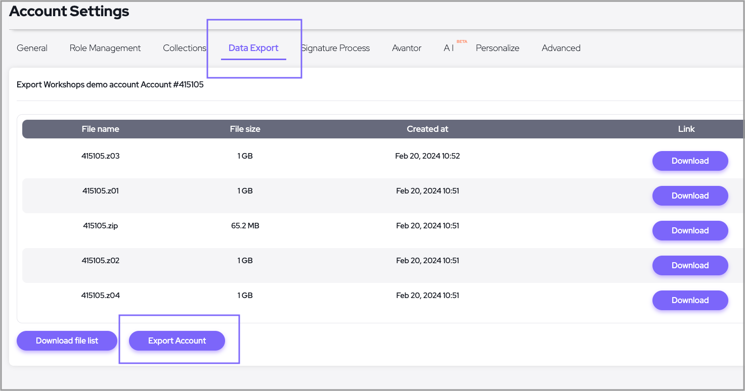This screenshot has width=745, height=391.
Task: Click the File size column header
Action: tap(245, 129)
